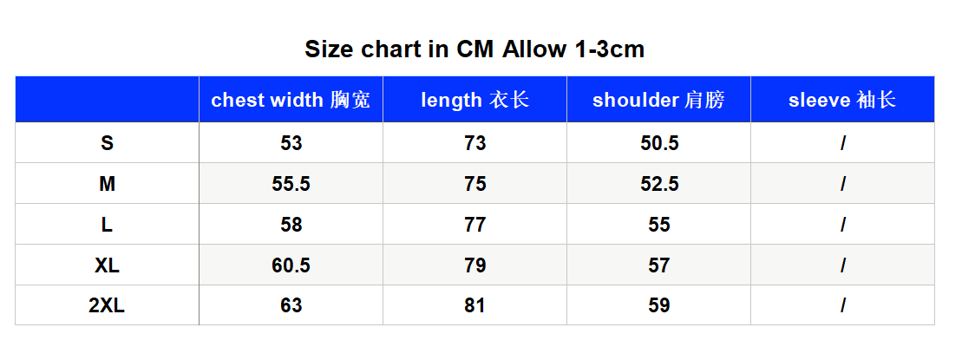This screenshot has width=962, height=347.
Task: Click the length value 81
Action: (474, 305)
